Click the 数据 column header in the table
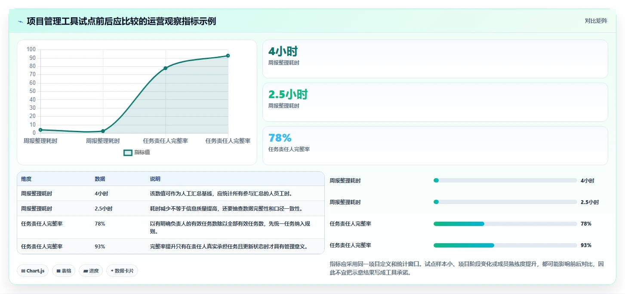This screenshot has width=625, height=294. pyautogui.click(x=100, y=179)
